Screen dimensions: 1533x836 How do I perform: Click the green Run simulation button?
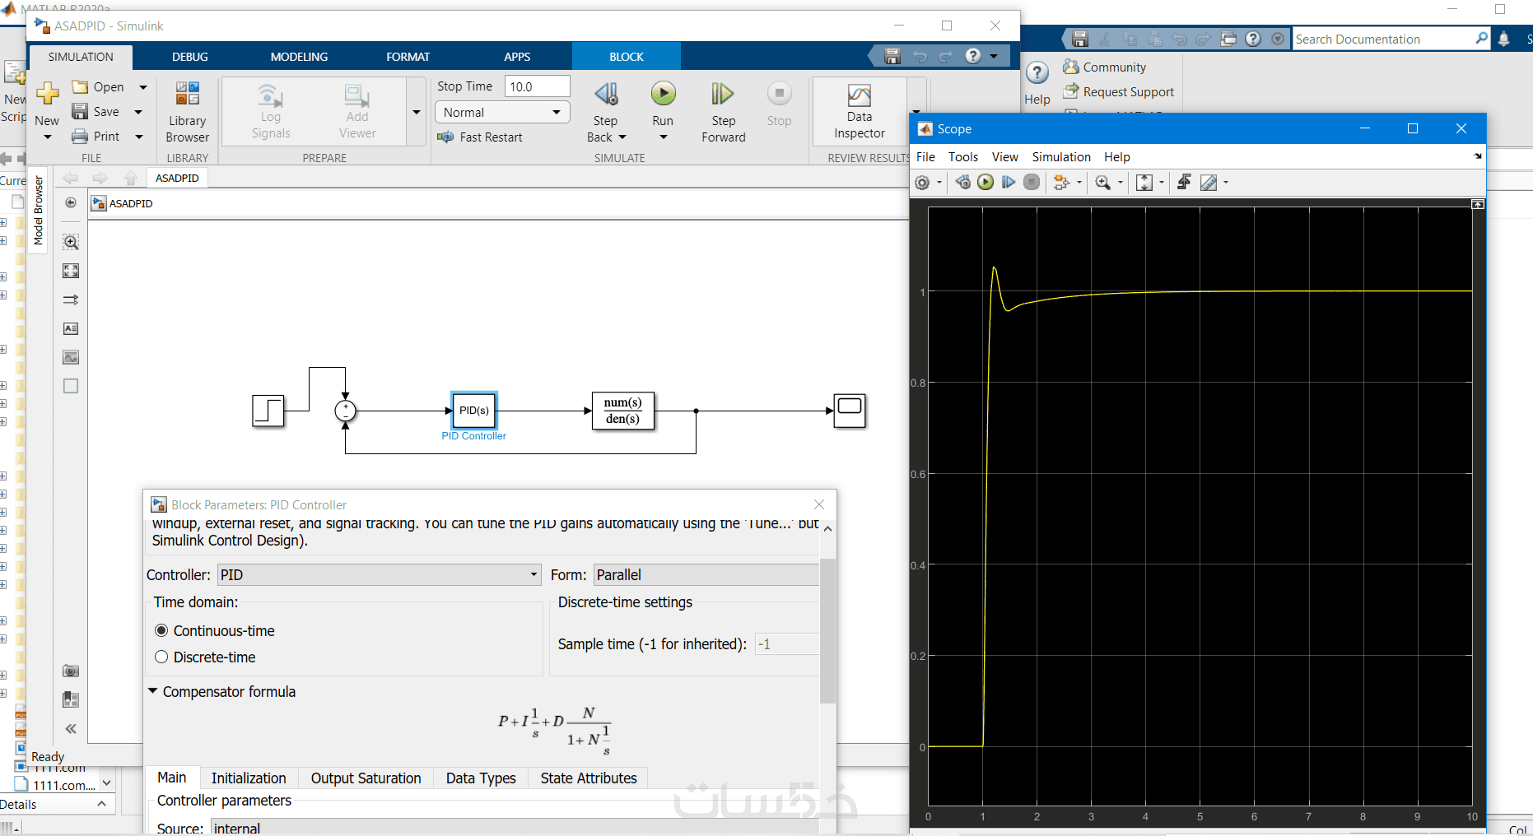663,94
